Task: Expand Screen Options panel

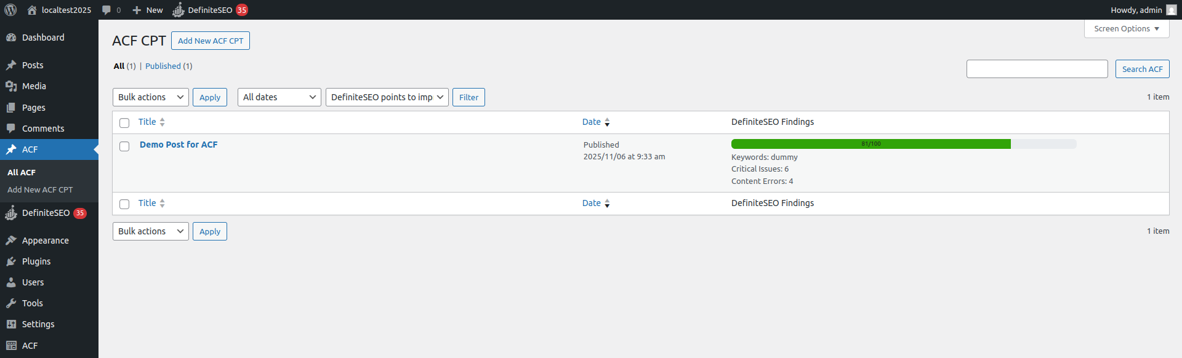Action: (x=1127, y=29)
